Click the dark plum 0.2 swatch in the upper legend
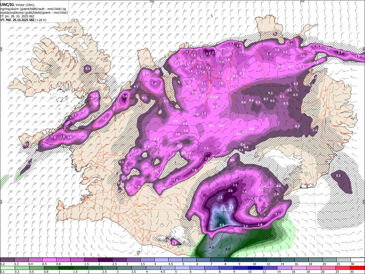 point(7,260)
